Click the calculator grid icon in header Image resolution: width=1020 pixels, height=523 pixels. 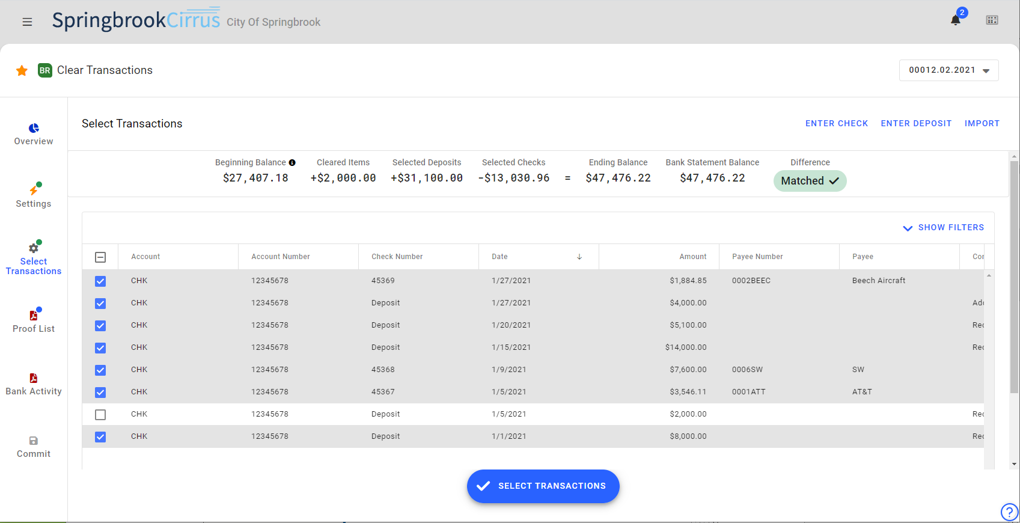click(992, 20)
